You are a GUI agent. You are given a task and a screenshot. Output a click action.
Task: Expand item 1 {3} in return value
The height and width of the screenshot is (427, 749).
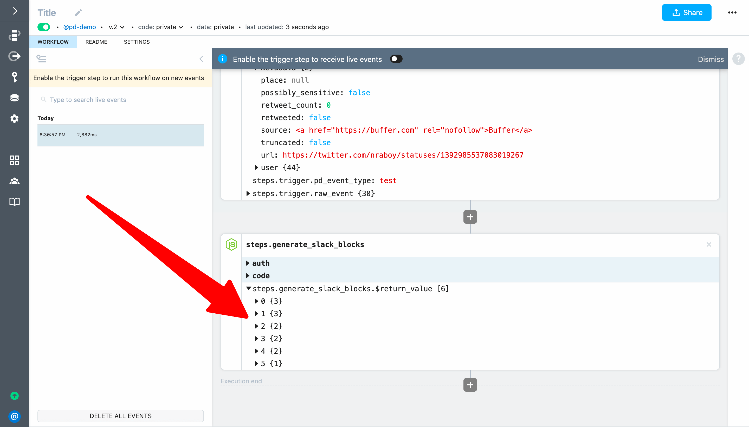(x=257, y=313)
